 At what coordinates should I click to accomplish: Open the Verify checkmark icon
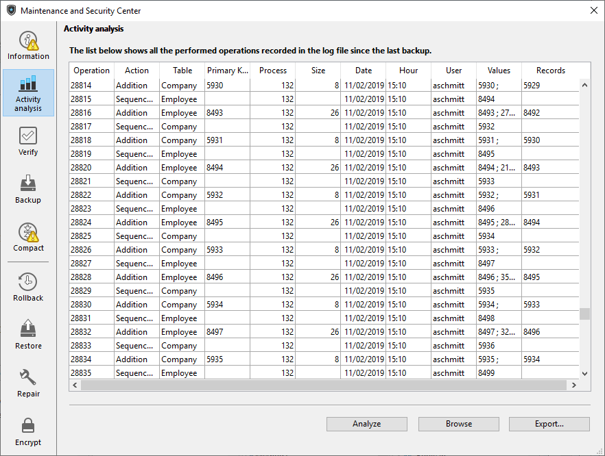pyautogui.click(x=28, y=136)
